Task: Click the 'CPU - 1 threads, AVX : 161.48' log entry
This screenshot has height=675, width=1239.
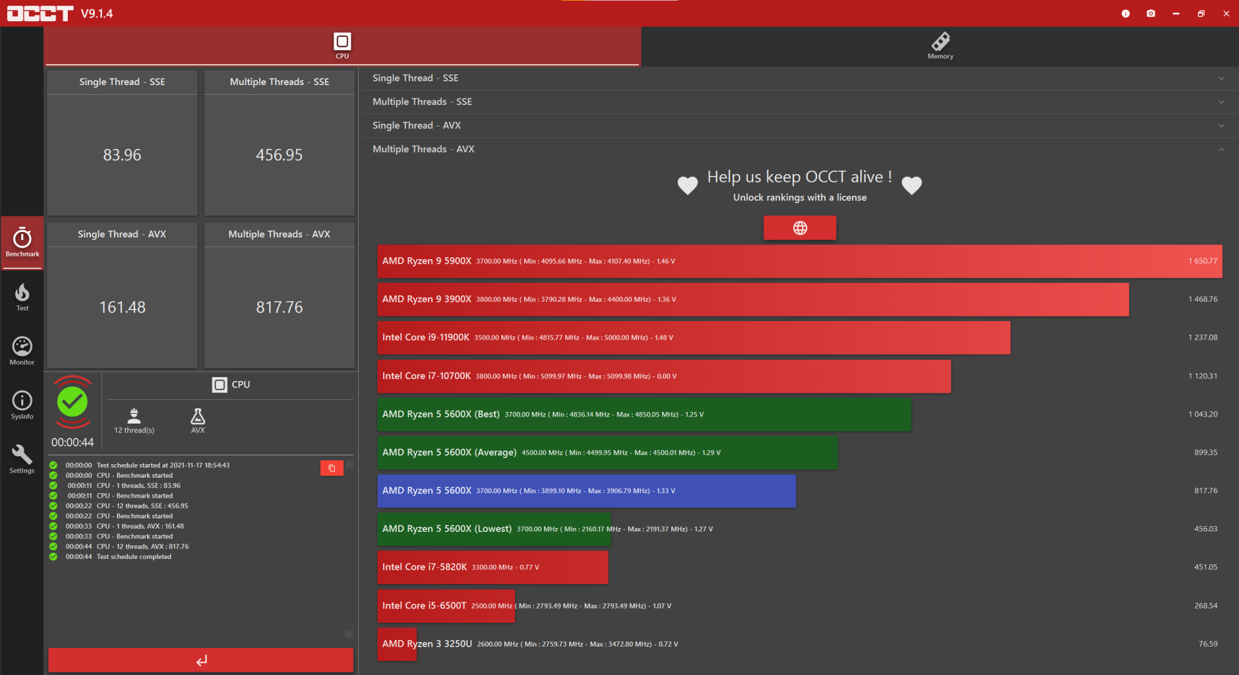Action: pos(141,526)
